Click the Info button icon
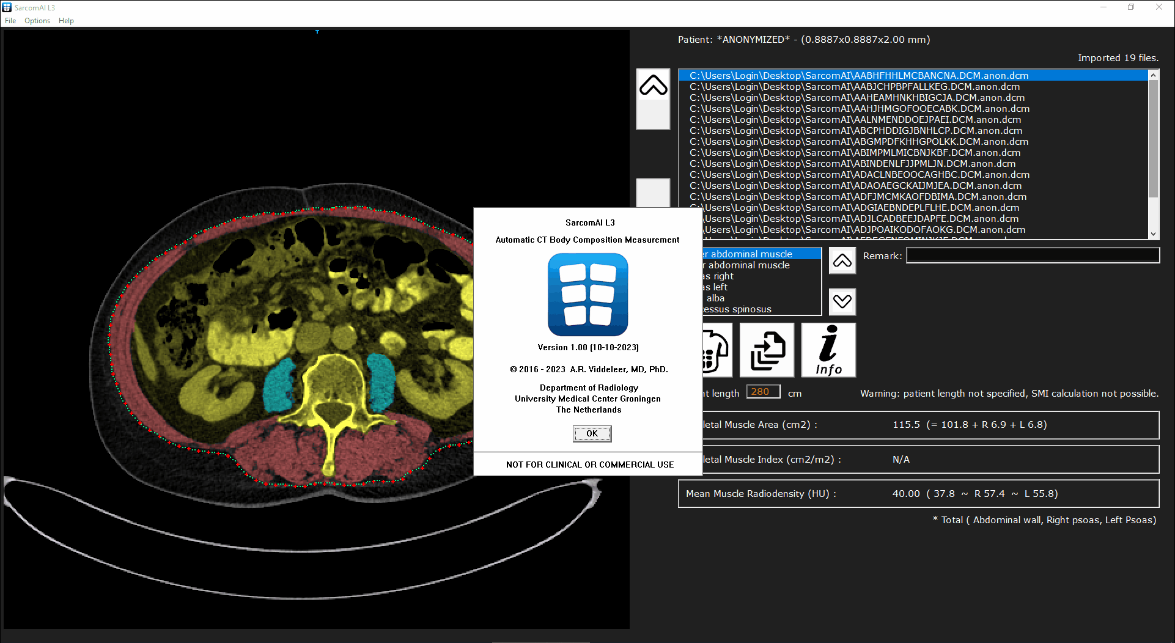 pyautogui.click(x=828, y=350)
